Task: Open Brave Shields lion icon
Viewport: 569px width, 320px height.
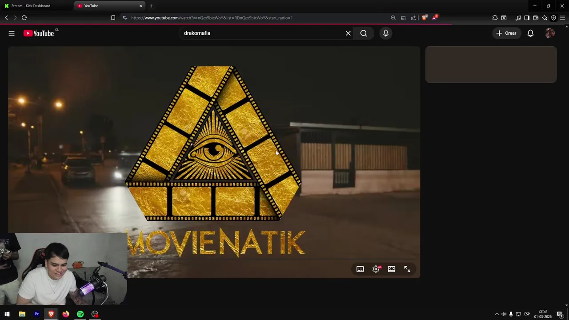Action: tap(425, 18)
